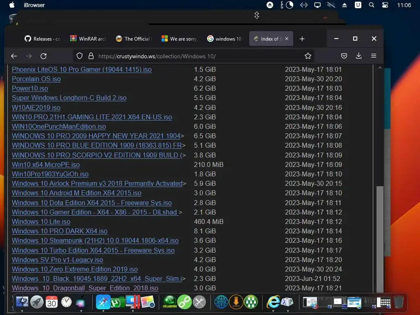The height and width of the screenshot is (315, 420).
Task: Download Phoenix LiteOS 10 Pro Gamer iso
Action: coord(82,69)
